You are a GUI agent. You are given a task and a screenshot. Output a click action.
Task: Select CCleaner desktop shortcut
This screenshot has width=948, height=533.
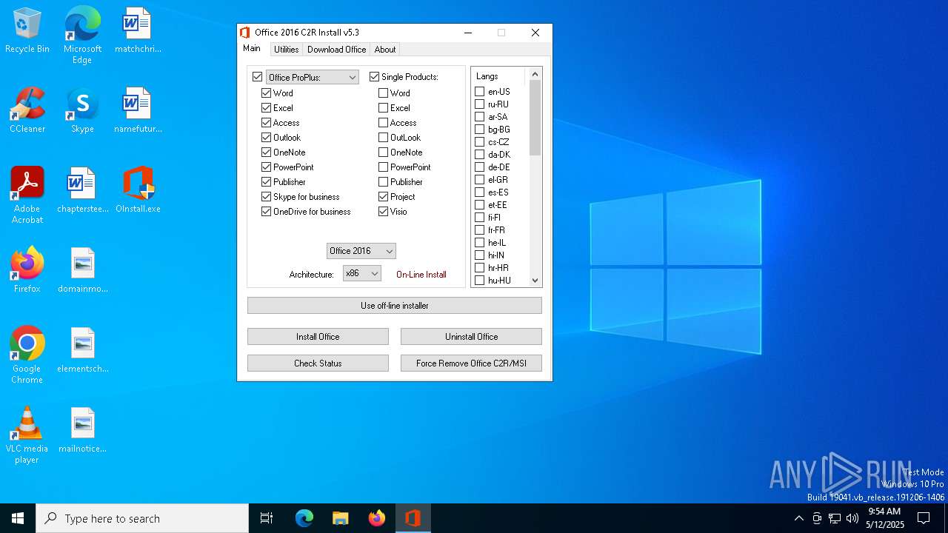27,111
